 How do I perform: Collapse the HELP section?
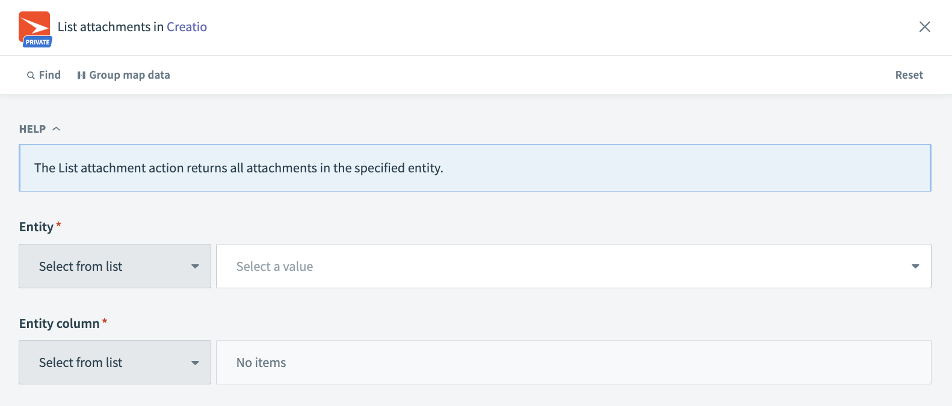(57, 128)
